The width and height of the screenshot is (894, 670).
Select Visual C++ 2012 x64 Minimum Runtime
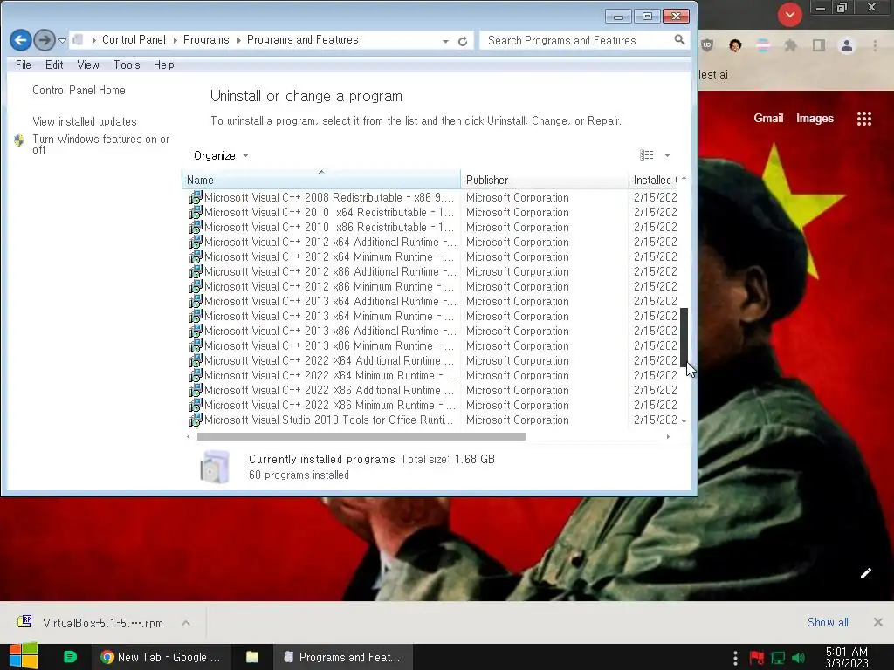click(431, 257)
